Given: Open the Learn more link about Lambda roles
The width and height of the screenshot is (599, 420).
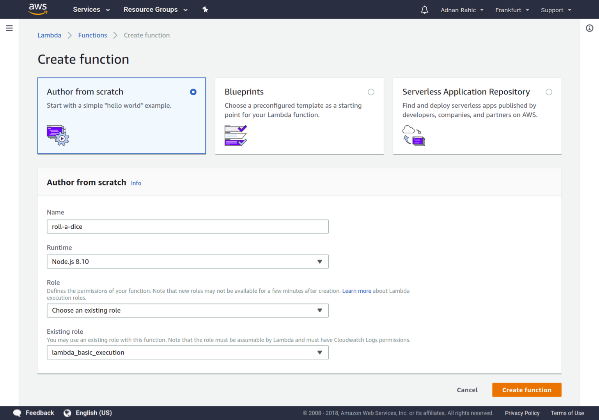Looking at the screenshot, I should click(x=356, y=290).
